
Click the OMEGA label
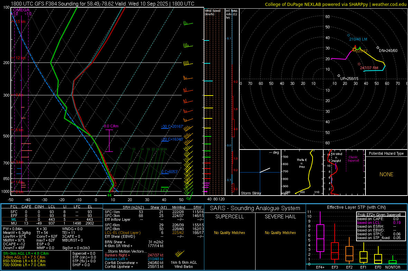coord(21,10)
